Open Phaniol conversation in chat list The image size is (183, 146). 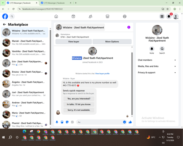tap(25, 124)
